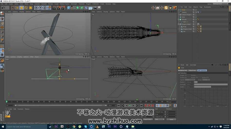Click the taskbar search box
The image size is (231, 129).
point(26,127)
